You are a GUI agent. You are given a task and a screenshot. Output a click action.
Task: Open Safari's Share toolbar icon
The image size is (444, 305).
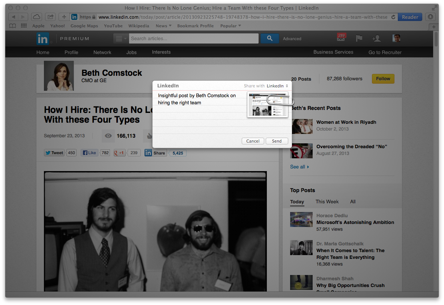click(50, 17)
